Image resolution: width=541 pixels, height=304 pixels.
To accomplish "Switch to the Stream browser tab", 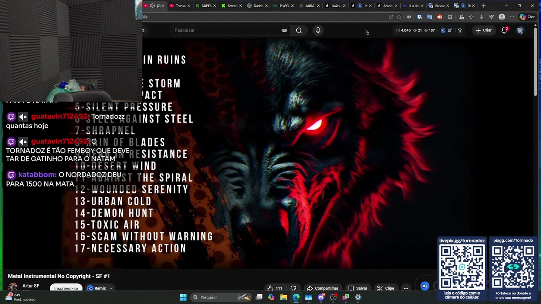I will [232, 6].
